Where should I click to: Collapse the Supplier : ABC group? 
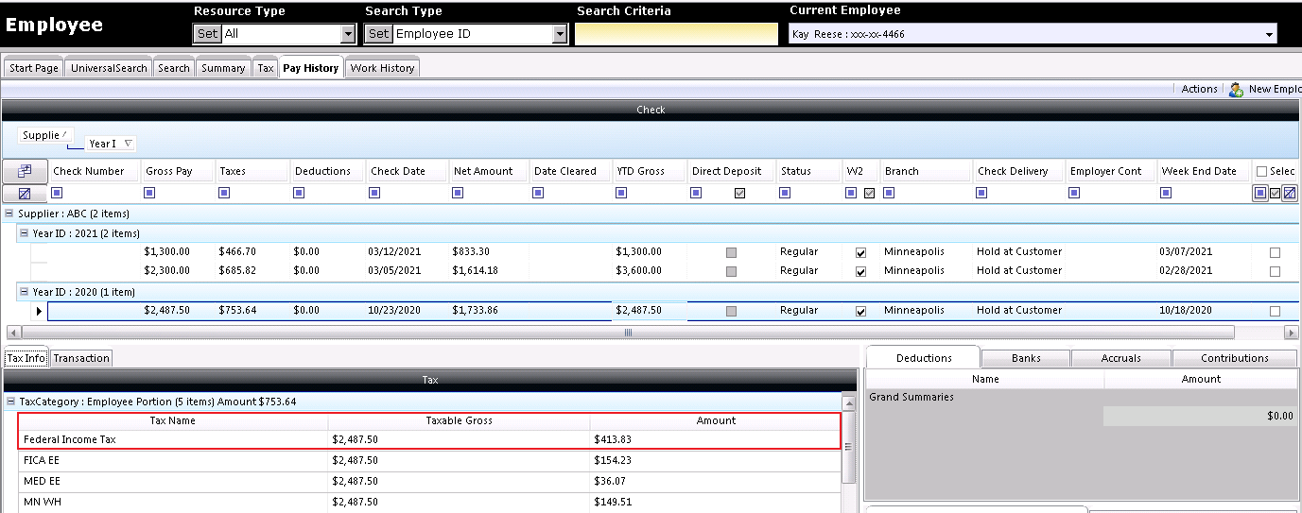9,214
